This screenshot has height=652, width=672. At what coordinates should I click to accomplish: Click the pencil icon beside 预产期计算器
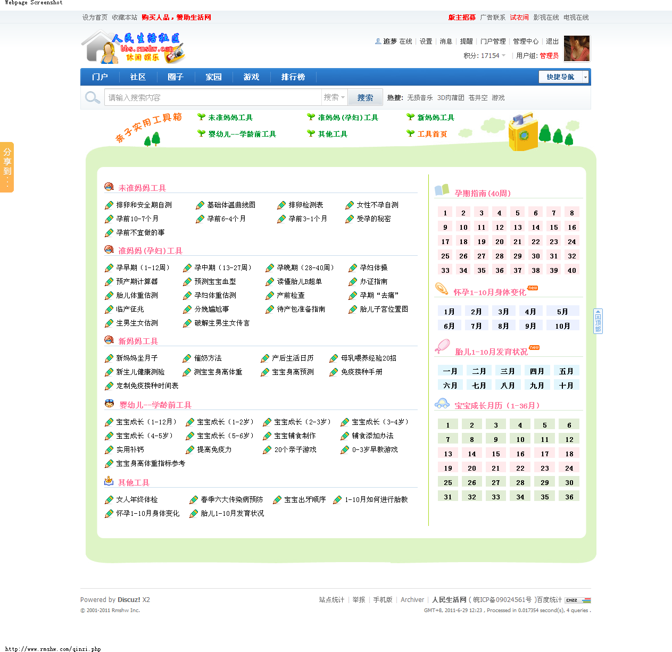[109, 282]
